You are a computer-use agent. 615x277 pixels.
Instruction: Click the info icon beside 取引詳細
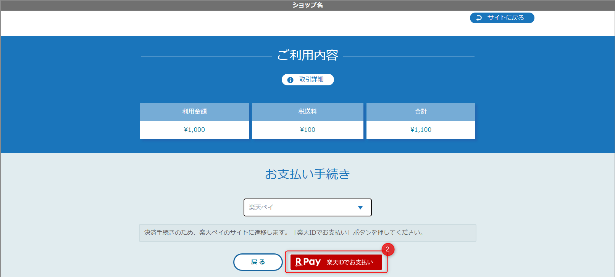(x=290, y=80)
